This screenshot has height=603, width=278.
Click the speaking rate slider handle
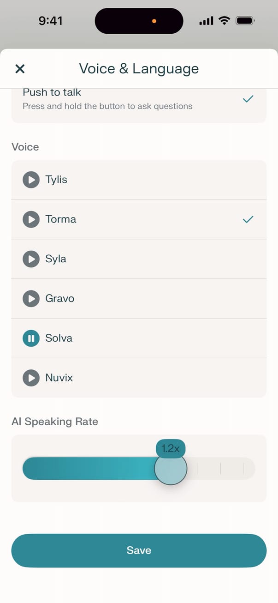(x=171, y=469)
